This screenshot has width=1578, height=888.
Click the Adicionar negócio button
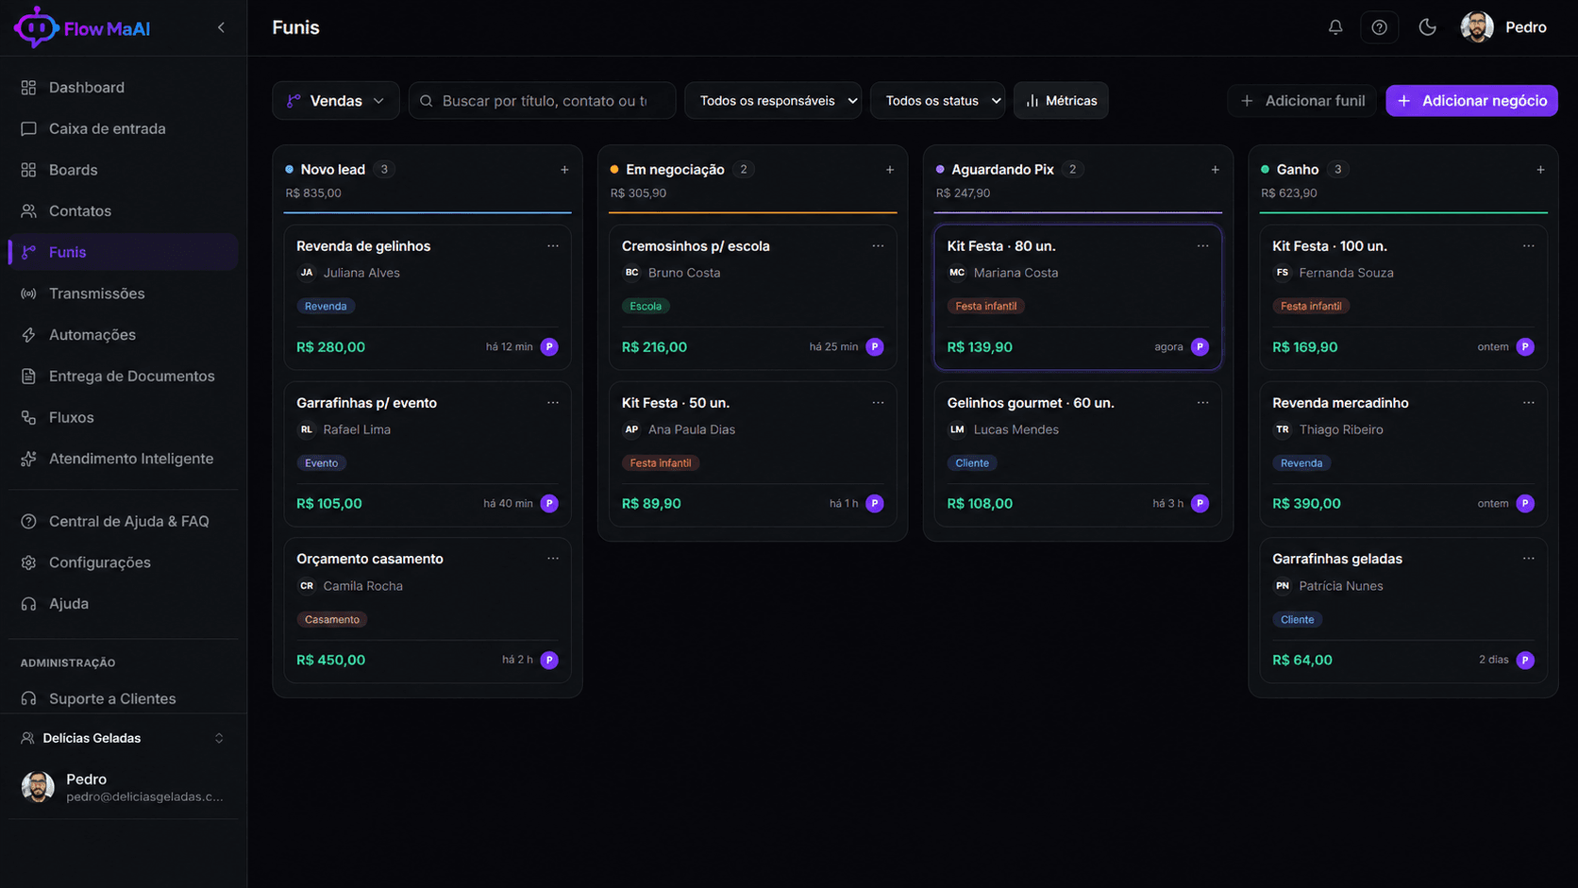[x=1471, y=101]
